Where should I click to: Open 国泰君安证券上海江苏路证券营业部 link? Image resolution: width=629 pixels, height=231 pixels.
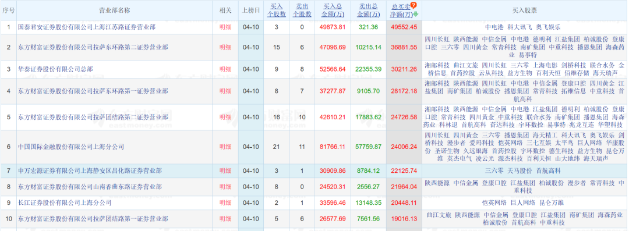click(x=87, y=27)
